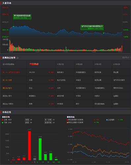Click the 非一字板 label button
Image resolution: width=131 pixels, height=165 pixels.
48,119
